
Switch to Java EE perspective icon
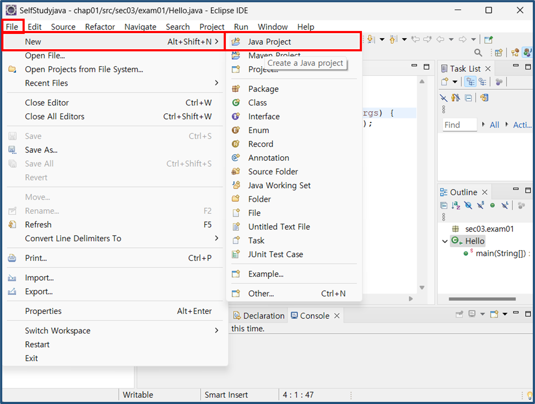(515, 53)
